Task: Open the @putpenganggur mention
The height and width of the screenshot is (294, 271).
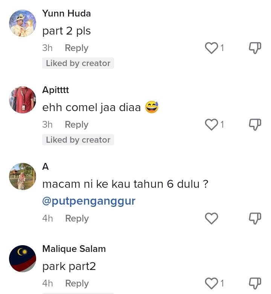Action: 88,201
